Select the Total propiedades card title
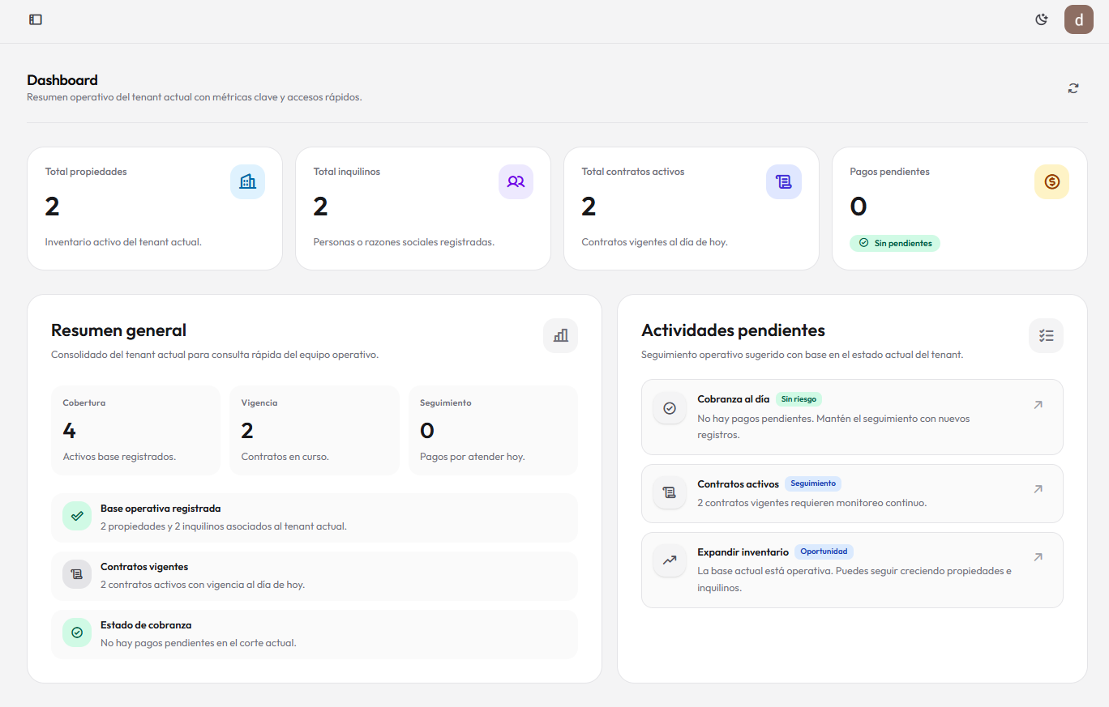 [86, 172]
